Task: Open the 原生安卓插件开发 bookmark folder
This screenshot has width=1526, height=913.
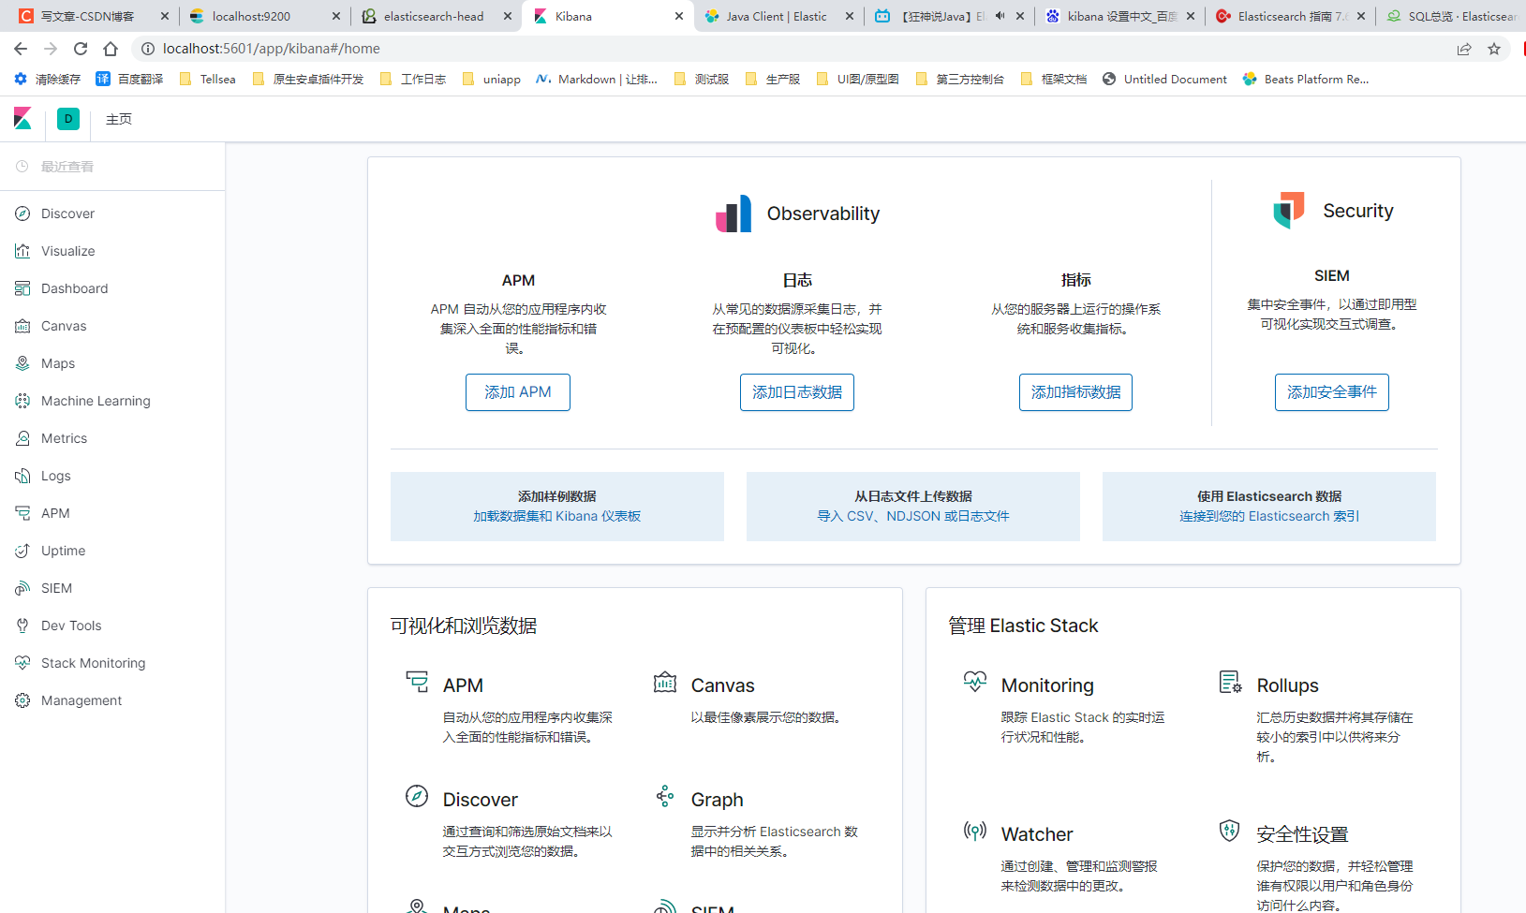Action: [x=308, y=80]
